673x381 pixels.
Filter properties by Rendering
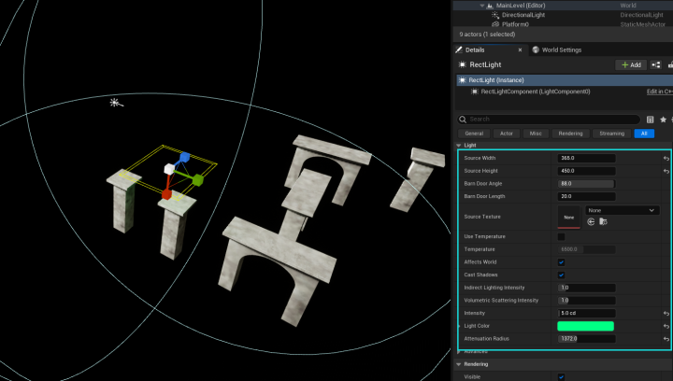570,134
